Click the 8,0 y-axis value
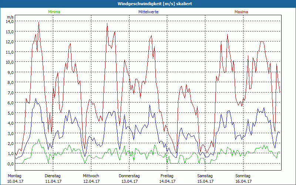Image resolution: width=296 pixels, height=185 pixels. pyautogui.click(x=10, y=83)
